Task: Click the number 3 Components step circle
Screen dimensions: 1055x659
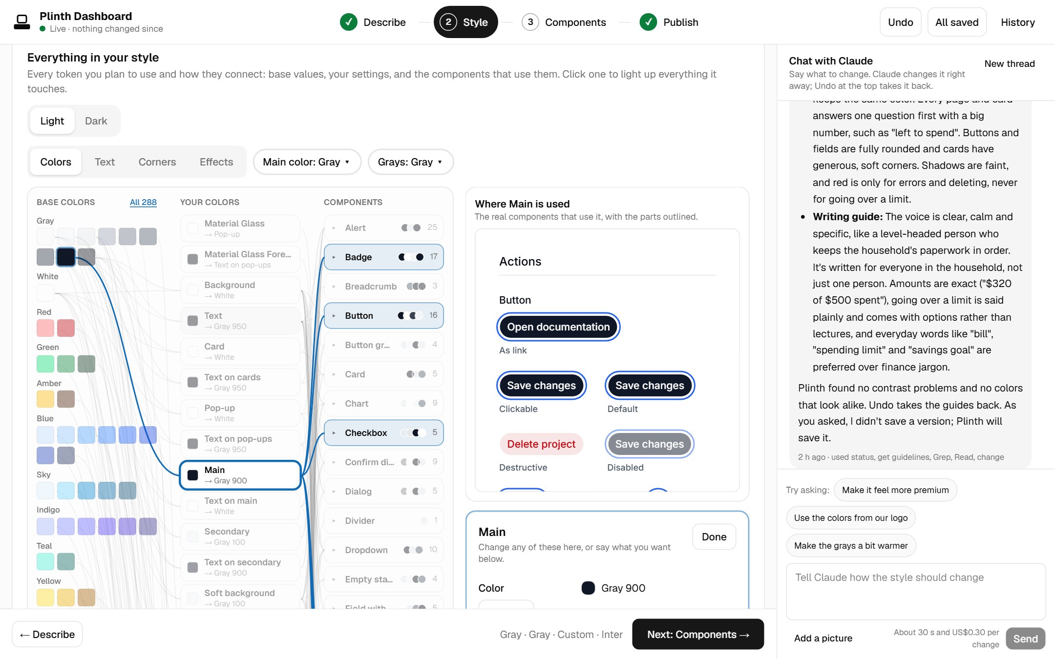Action: pos(530,22)
